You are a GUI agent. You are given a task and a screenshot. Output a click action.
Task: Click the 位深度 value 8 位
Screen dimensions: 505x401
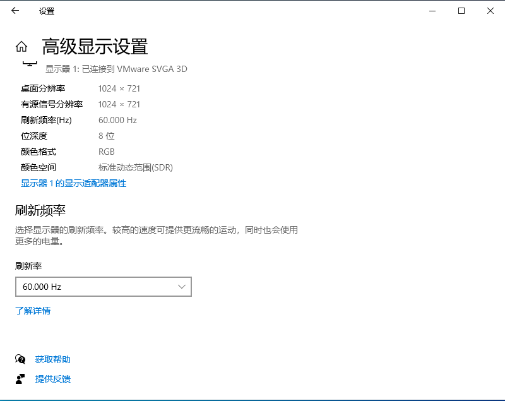106,136
